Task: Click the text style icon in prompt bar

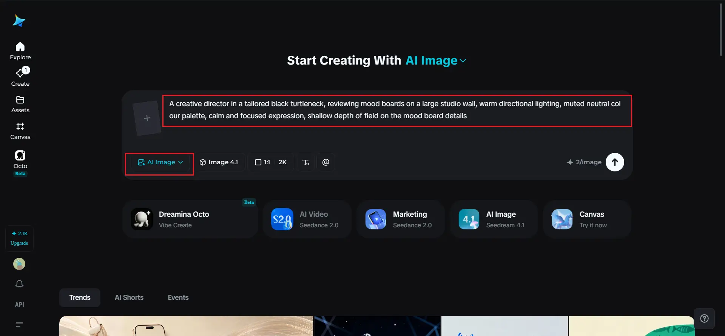Action: [x=305, y=162]
